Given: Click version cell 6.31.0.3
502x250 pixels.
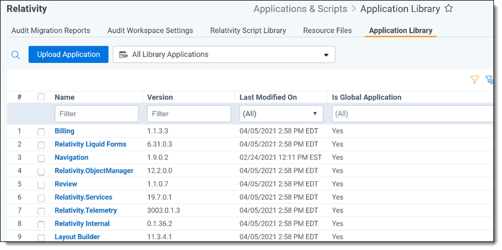Looking at the screenshot, I should coord(160,144).
